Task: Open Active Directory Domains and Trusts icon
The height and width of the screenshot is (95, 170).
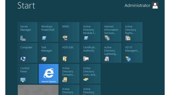Action: point(65,80)
